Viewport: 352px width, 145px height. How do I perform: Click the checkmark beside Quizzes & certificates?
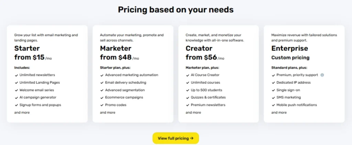click(x=188, y=97)
